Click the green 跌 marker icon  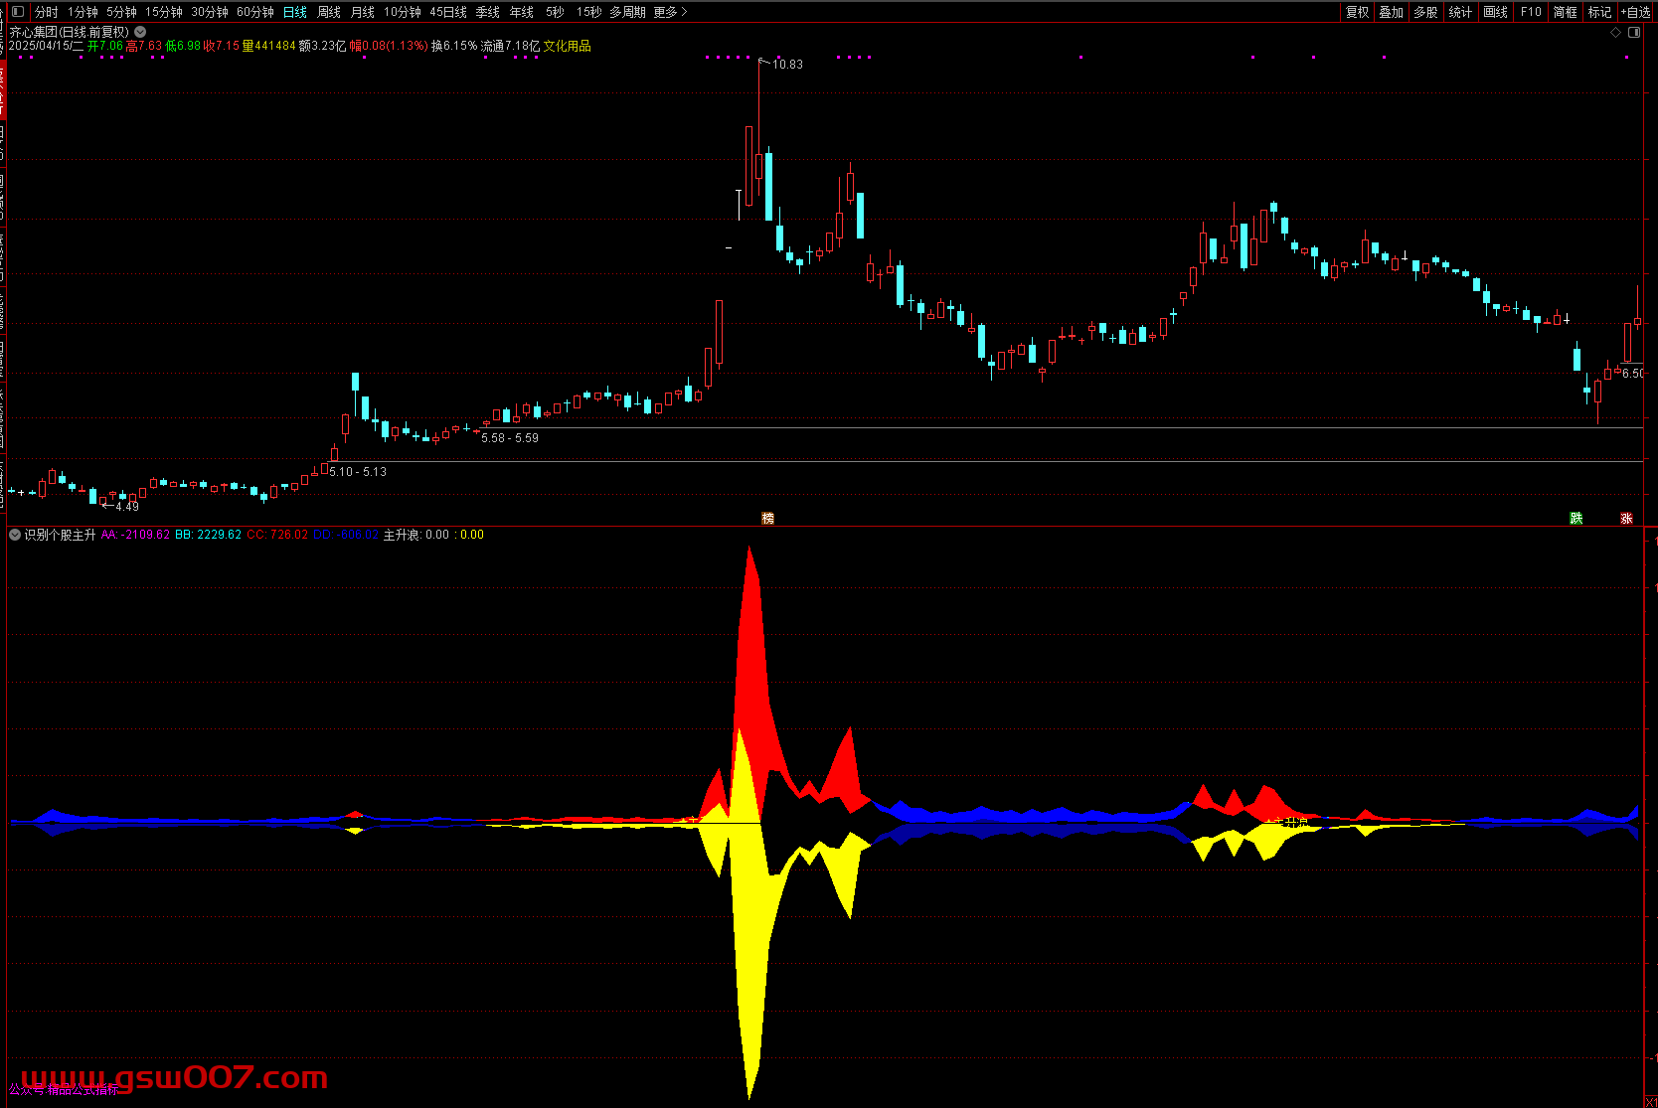[1575, 518]
